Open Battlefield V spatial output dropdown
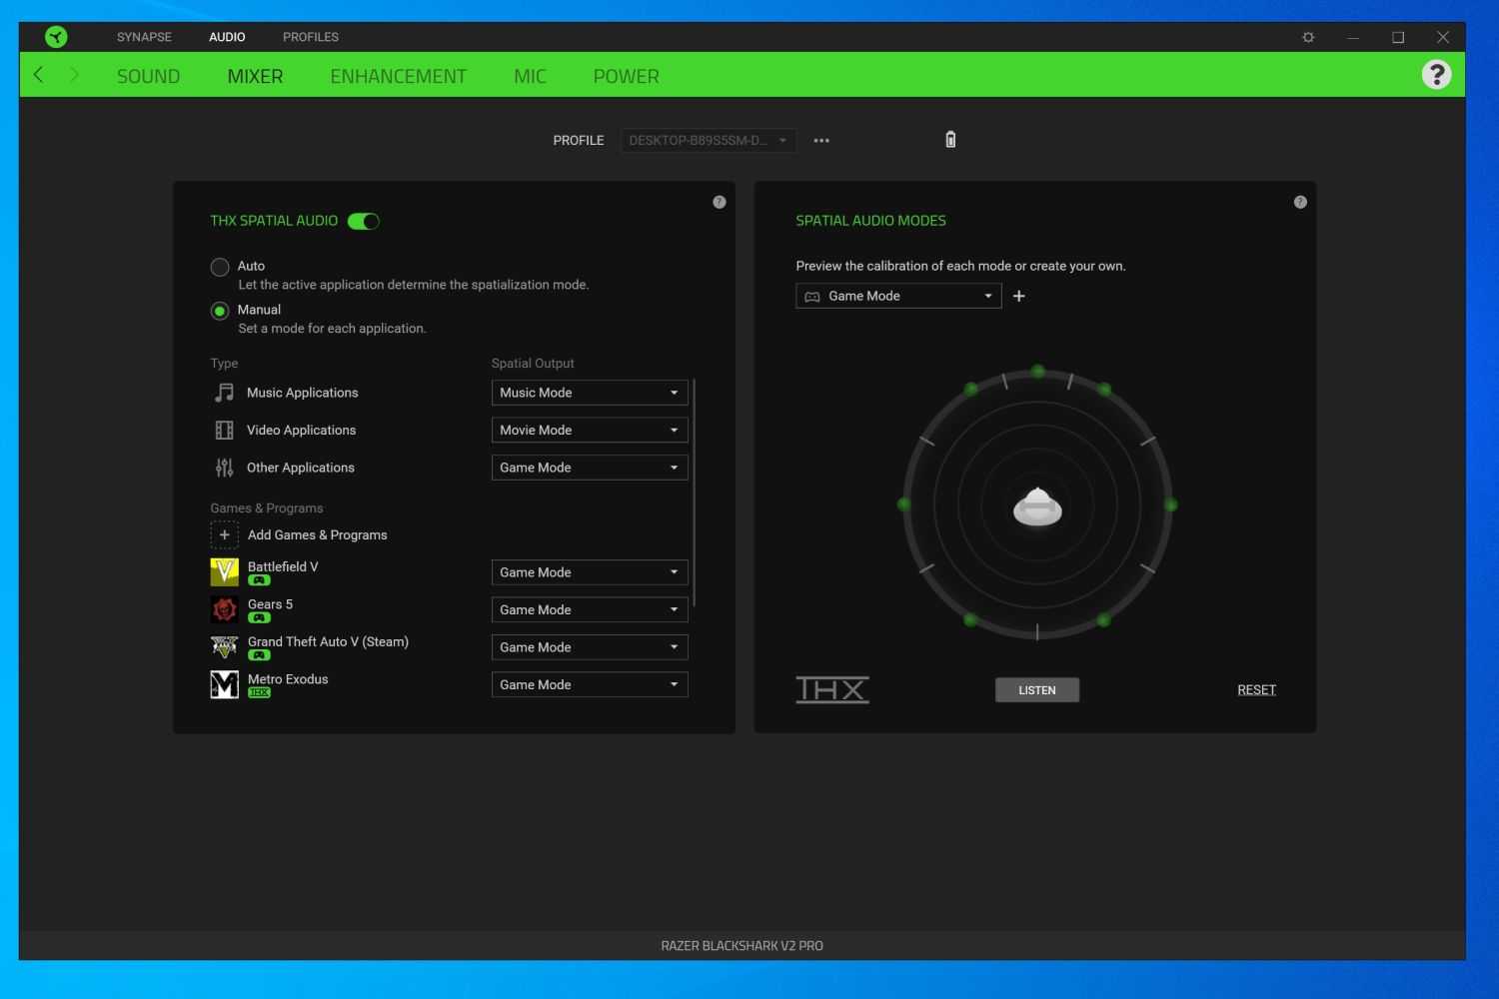 click(x=590, y=572)
